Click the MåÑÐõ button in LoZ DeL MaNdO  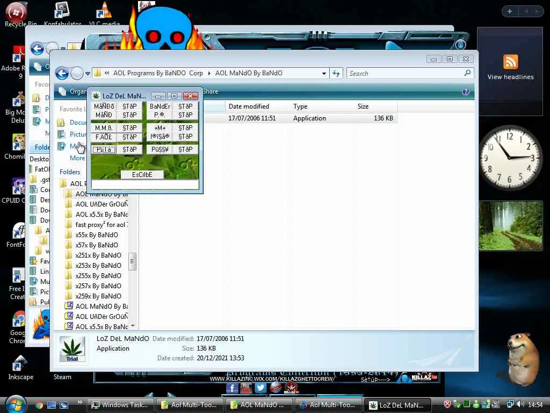(x=104, y=106)
